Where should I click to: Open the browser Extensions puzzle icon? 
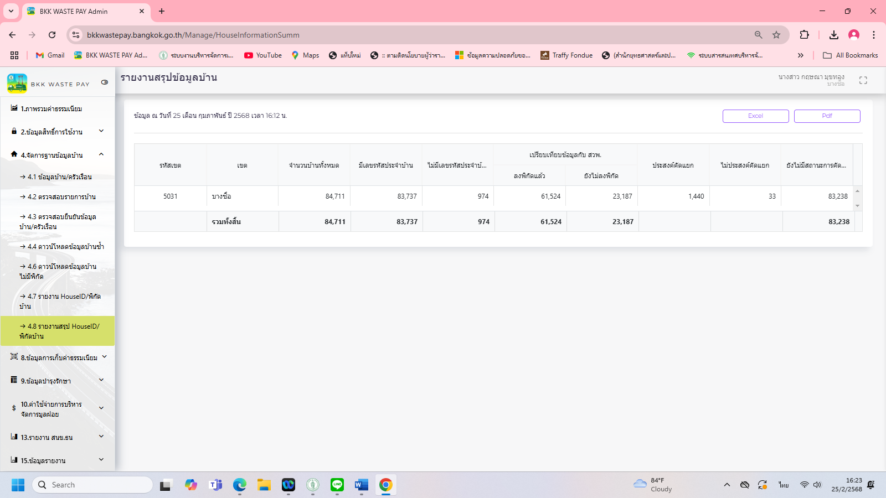[x=804, y=35]
